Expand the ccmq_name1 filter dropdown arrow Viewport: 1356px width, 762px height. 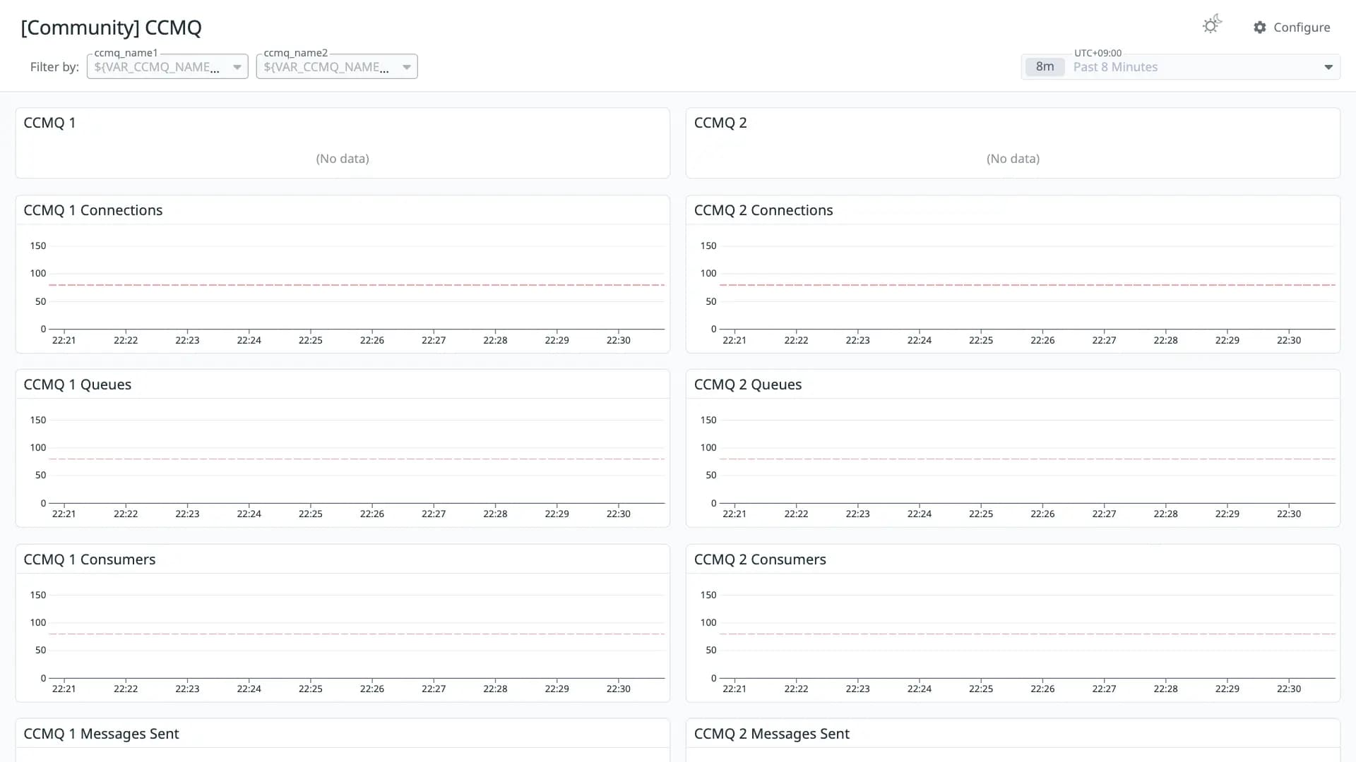coord(237,67)
